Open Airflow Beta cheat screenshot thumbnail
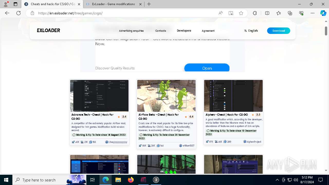 tap(166, 96)
